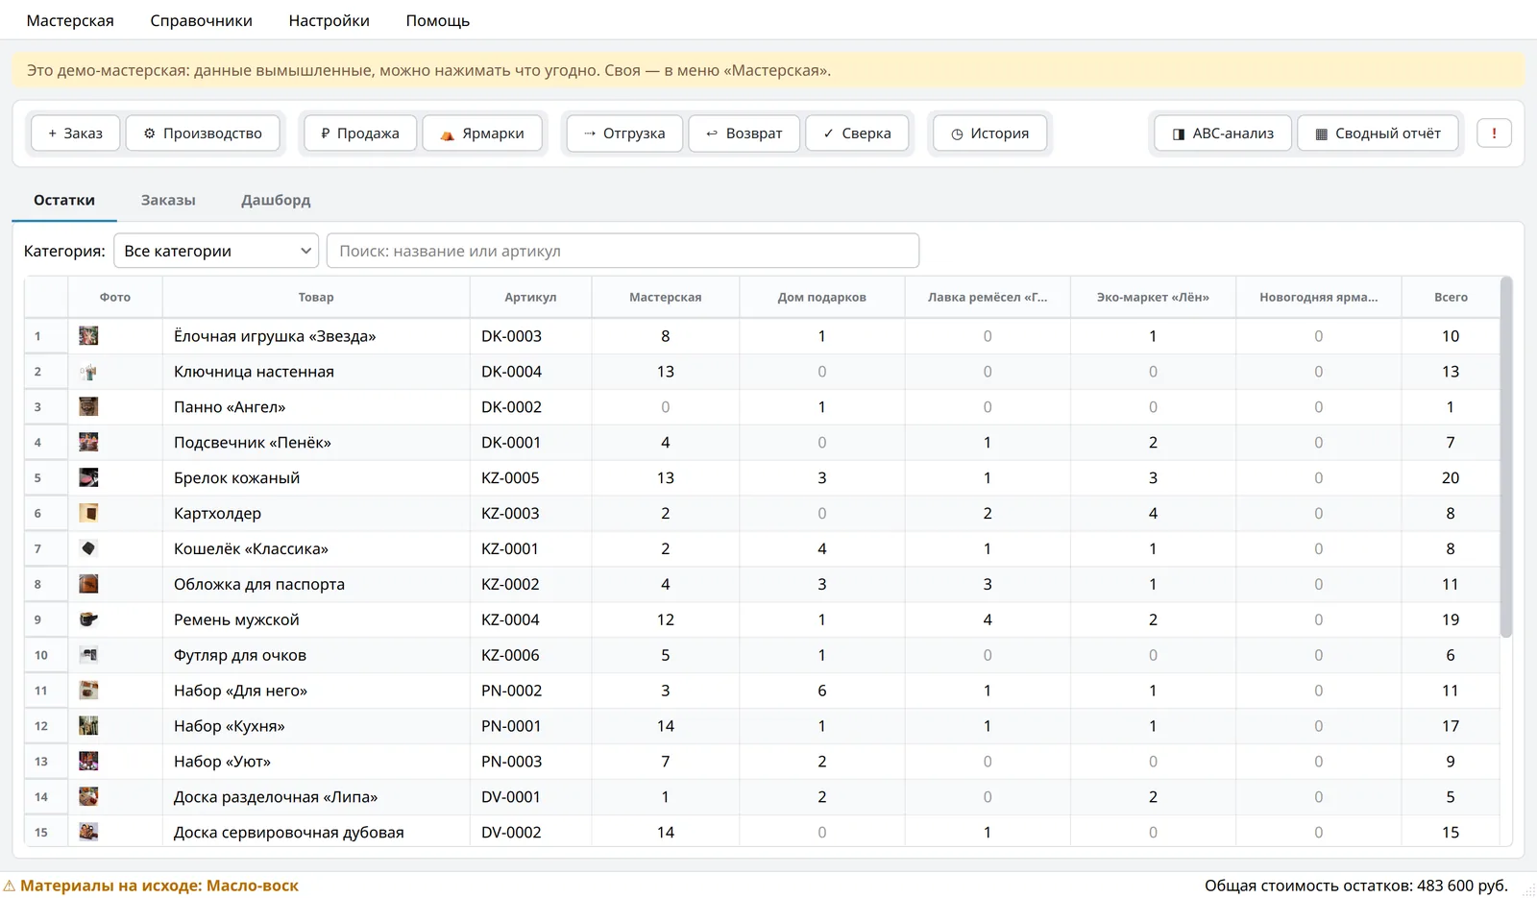Click the photo of Подсвечник «Пенёк»
1537x898 pixels.
[x=88, y=443]
